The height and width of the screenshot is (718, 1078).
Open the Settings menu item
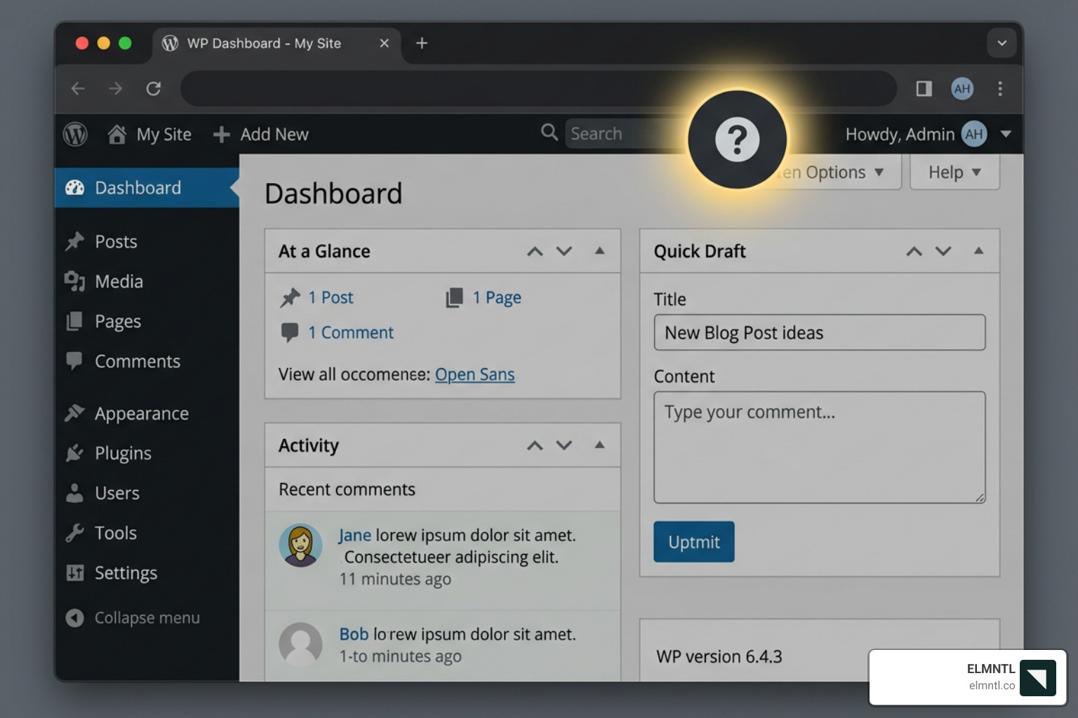tap(126, 573)
